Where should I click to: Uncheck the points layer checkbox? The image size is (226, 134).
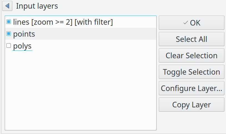point(9,34)
